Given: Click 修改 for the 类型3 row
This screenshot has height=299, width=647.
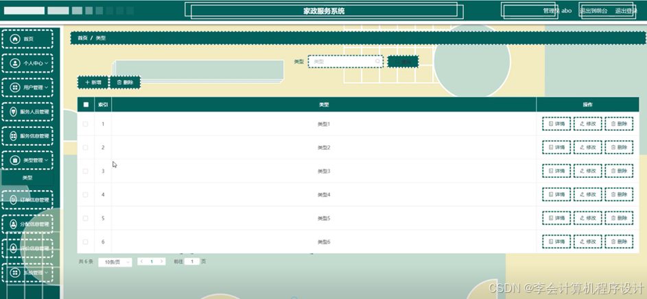Looking at the screenshot, I should tap(587, 170).
